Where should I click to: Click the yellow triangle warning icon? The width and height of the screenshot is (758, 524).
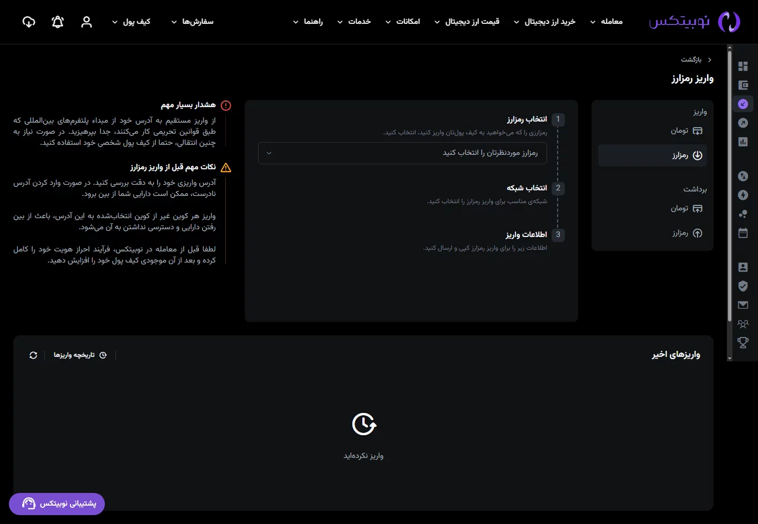pyautogui.click(x=226, y=167)
